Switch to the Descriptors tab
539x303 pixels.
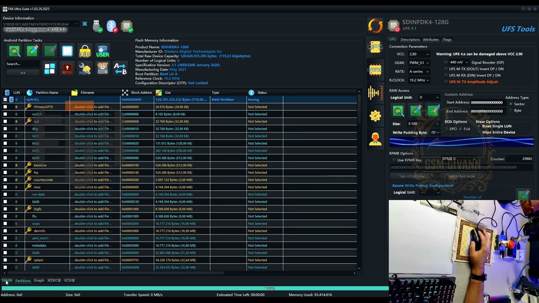point(410,40)
